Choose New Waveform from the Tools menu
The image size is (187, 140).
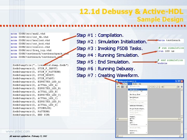pos(138,89)
